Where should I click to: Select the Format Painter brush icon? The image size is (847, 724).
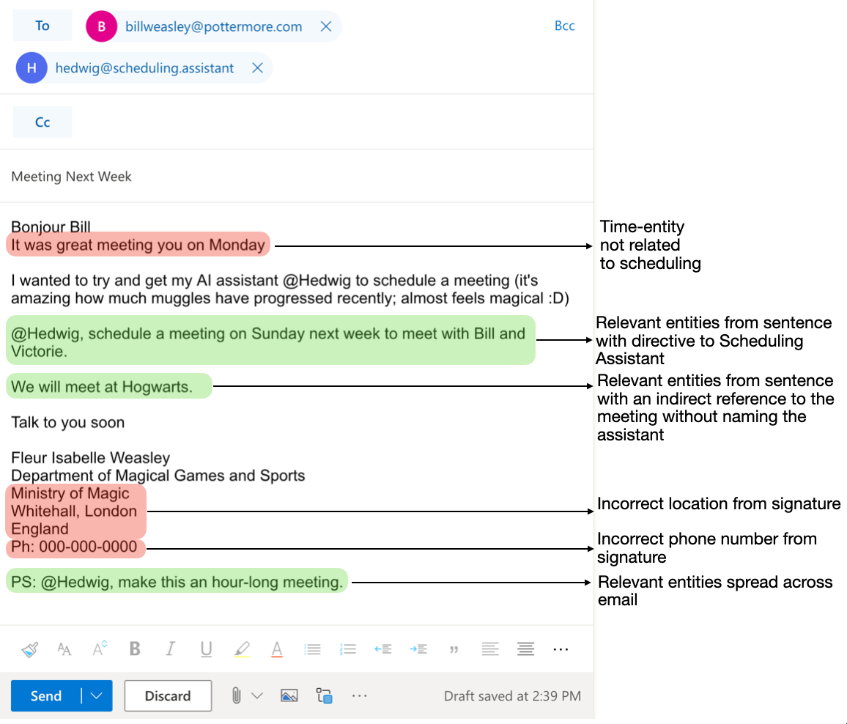coord(30,649)
